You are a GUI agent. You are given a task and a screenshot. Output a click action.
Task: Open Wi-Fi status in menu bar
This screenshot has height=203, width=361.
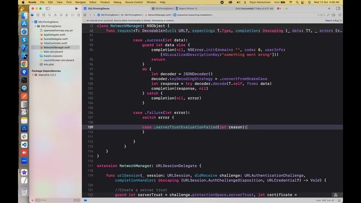pyautogui.click(x=291, y=2)
